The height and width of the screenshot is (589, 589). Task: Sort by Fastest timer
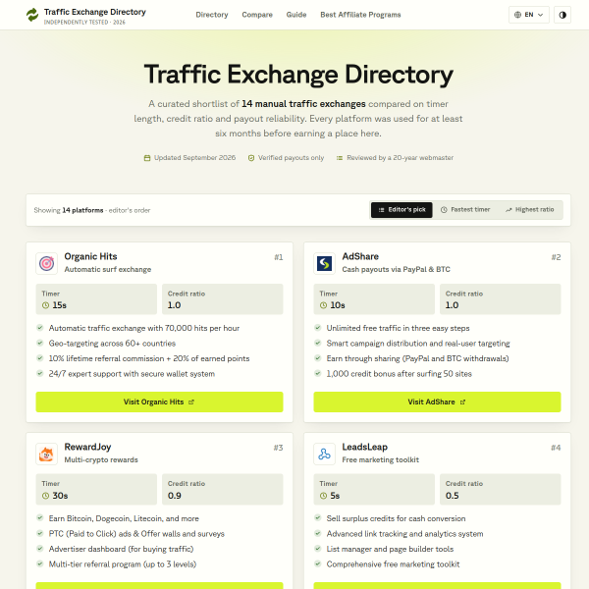(x=465, y=210)
